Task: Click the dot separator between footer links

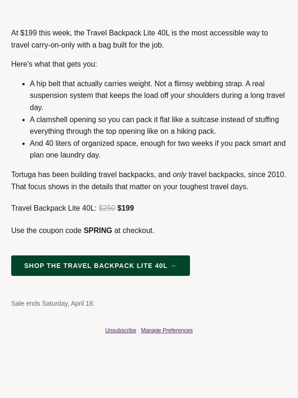Action: click(139, 331)
